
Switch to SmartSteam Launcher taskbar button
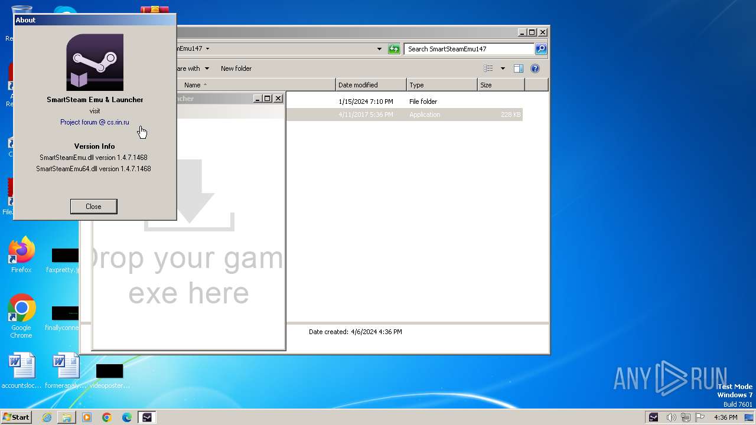tap(146, 417)
